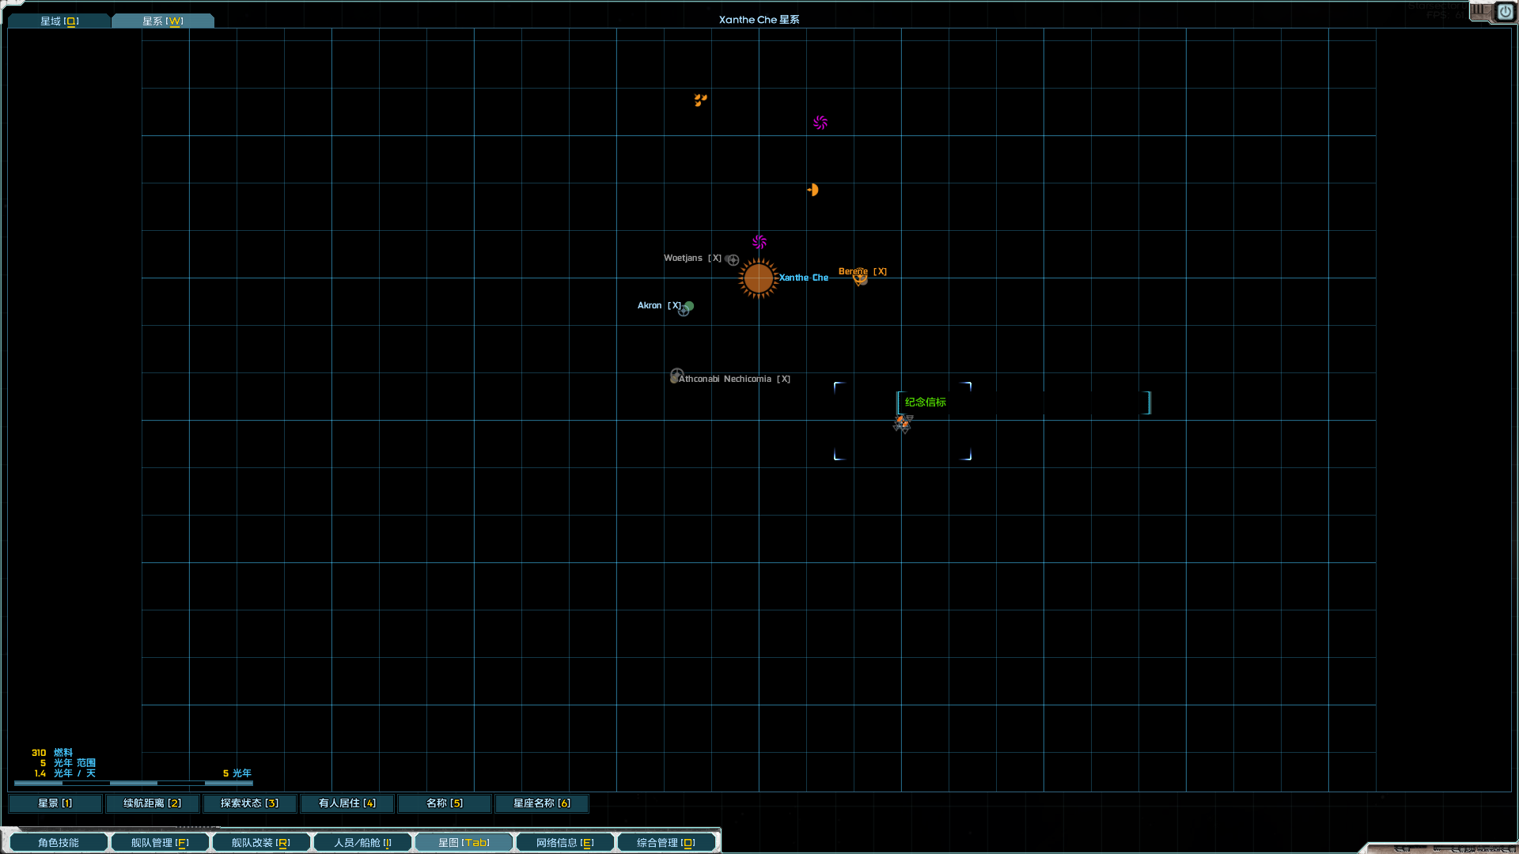This screenshot has width=1519, height=854.
Task: Select the Xanthe Che star icon
Action: pos(757,278)
